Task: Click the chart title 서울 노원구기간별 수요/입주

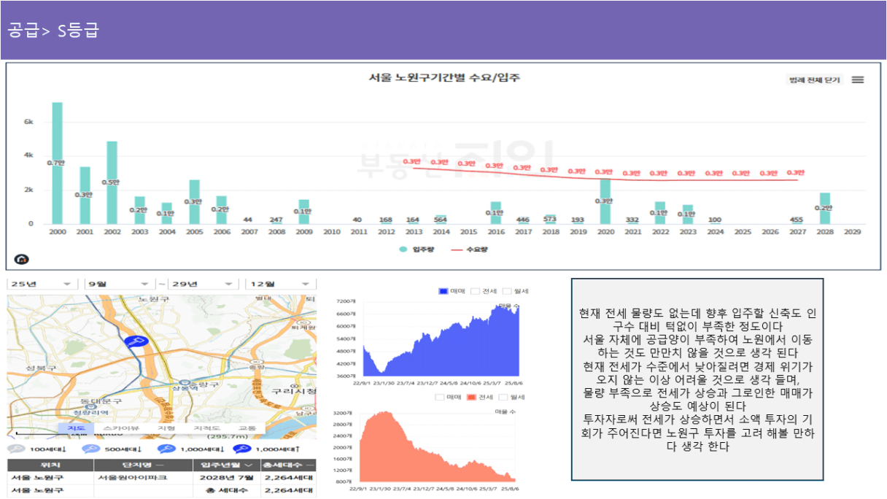Action: [x=444, y=78]
